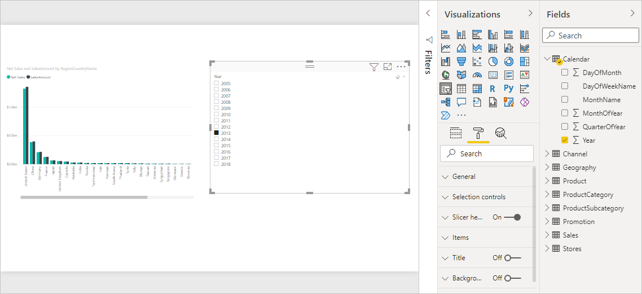Tick the DayOfWeekName field checkbox

565,86
